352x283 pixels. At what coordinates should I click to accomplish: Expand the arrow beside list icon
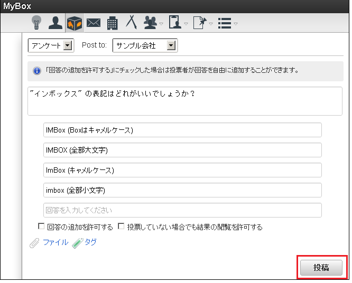point(236,24)
